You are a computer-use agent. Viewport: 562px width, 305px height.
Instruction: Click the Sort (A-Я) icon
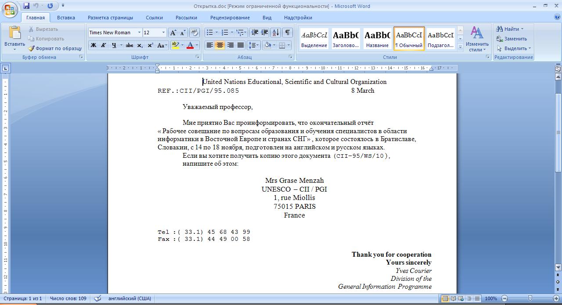pos(276,33)
